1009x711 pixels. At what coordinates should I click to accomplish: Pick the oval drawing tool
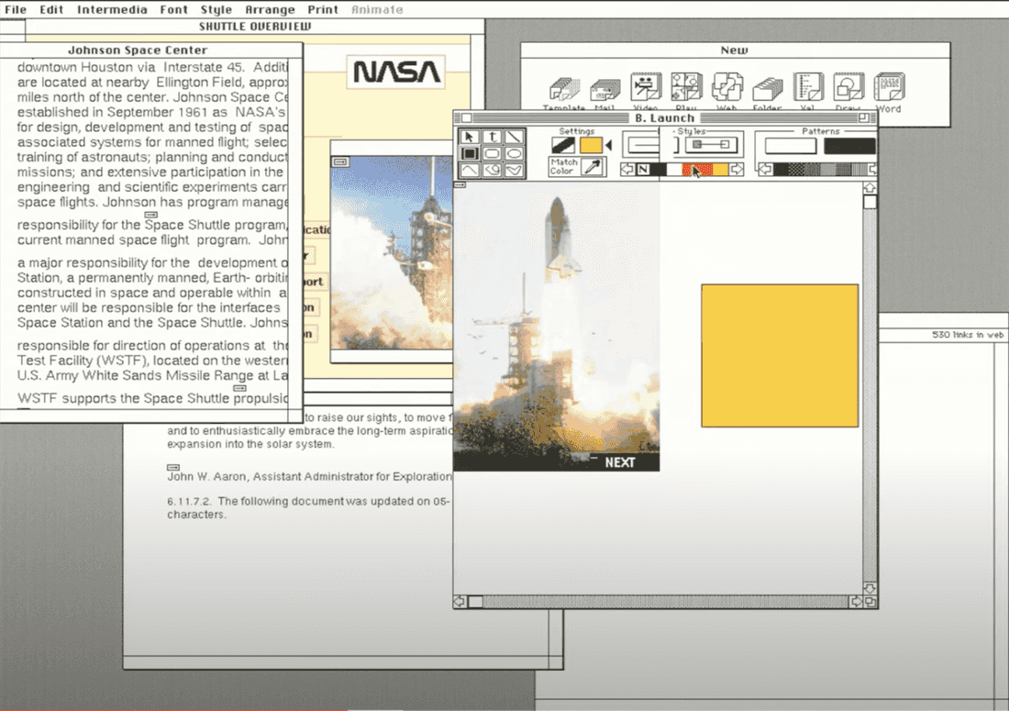[514, 152]
